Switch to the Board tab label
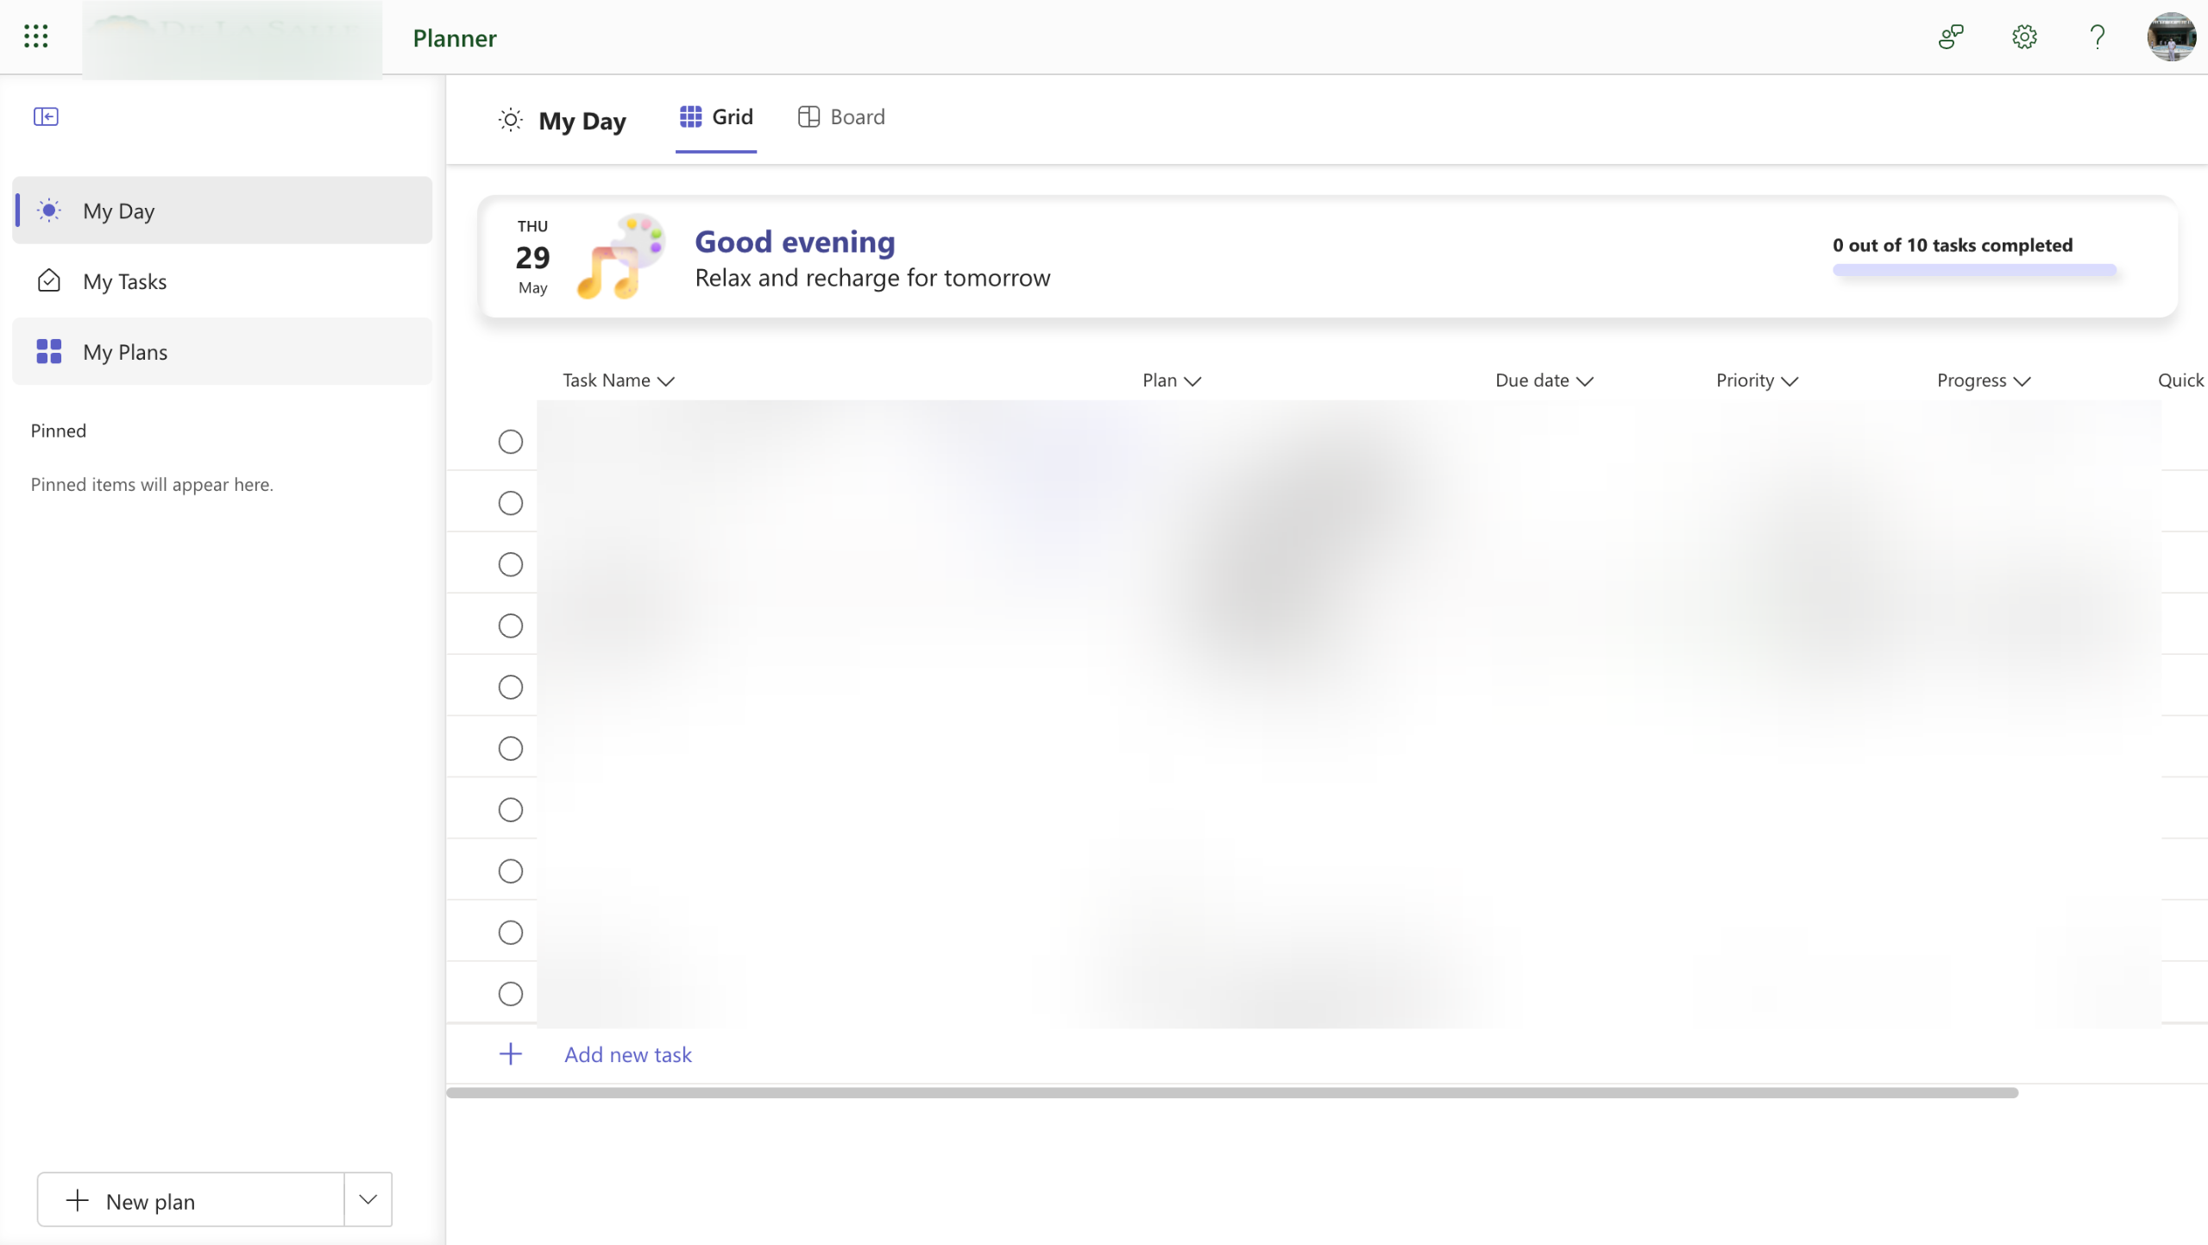Viewport: 2208px width, 1245px height. click(x=858, y=116)
